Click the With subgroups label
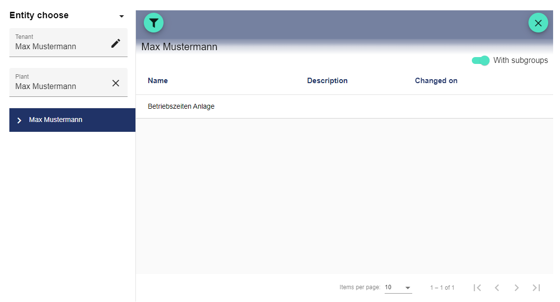Viewport: 560px width, 302px height. click(521, 60)
